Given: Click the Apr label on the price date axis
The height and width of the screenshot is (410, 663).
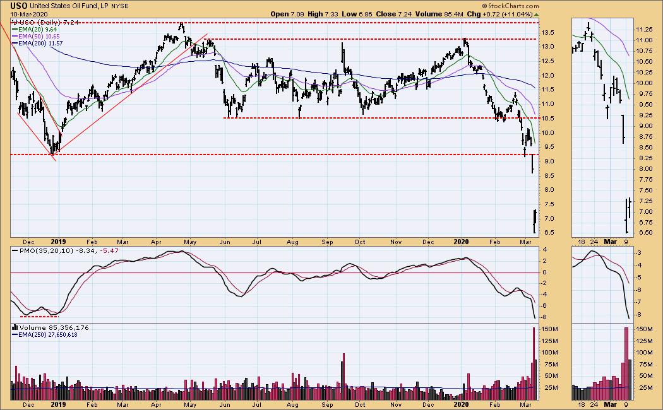Looking at the screenshot, I should [156, 242].
